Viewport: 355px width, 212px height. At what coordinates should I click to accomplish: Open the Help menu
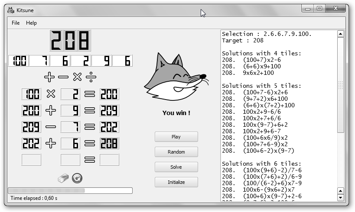click(31, 23)
